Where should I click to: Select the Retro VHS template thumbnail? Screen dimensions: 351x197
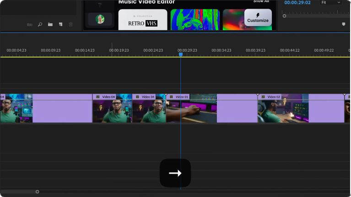143,20
